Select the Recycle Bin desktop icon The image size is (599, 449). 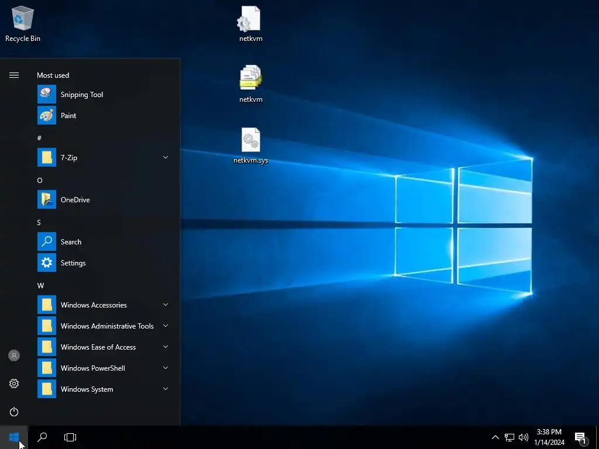tap(23, 24)
